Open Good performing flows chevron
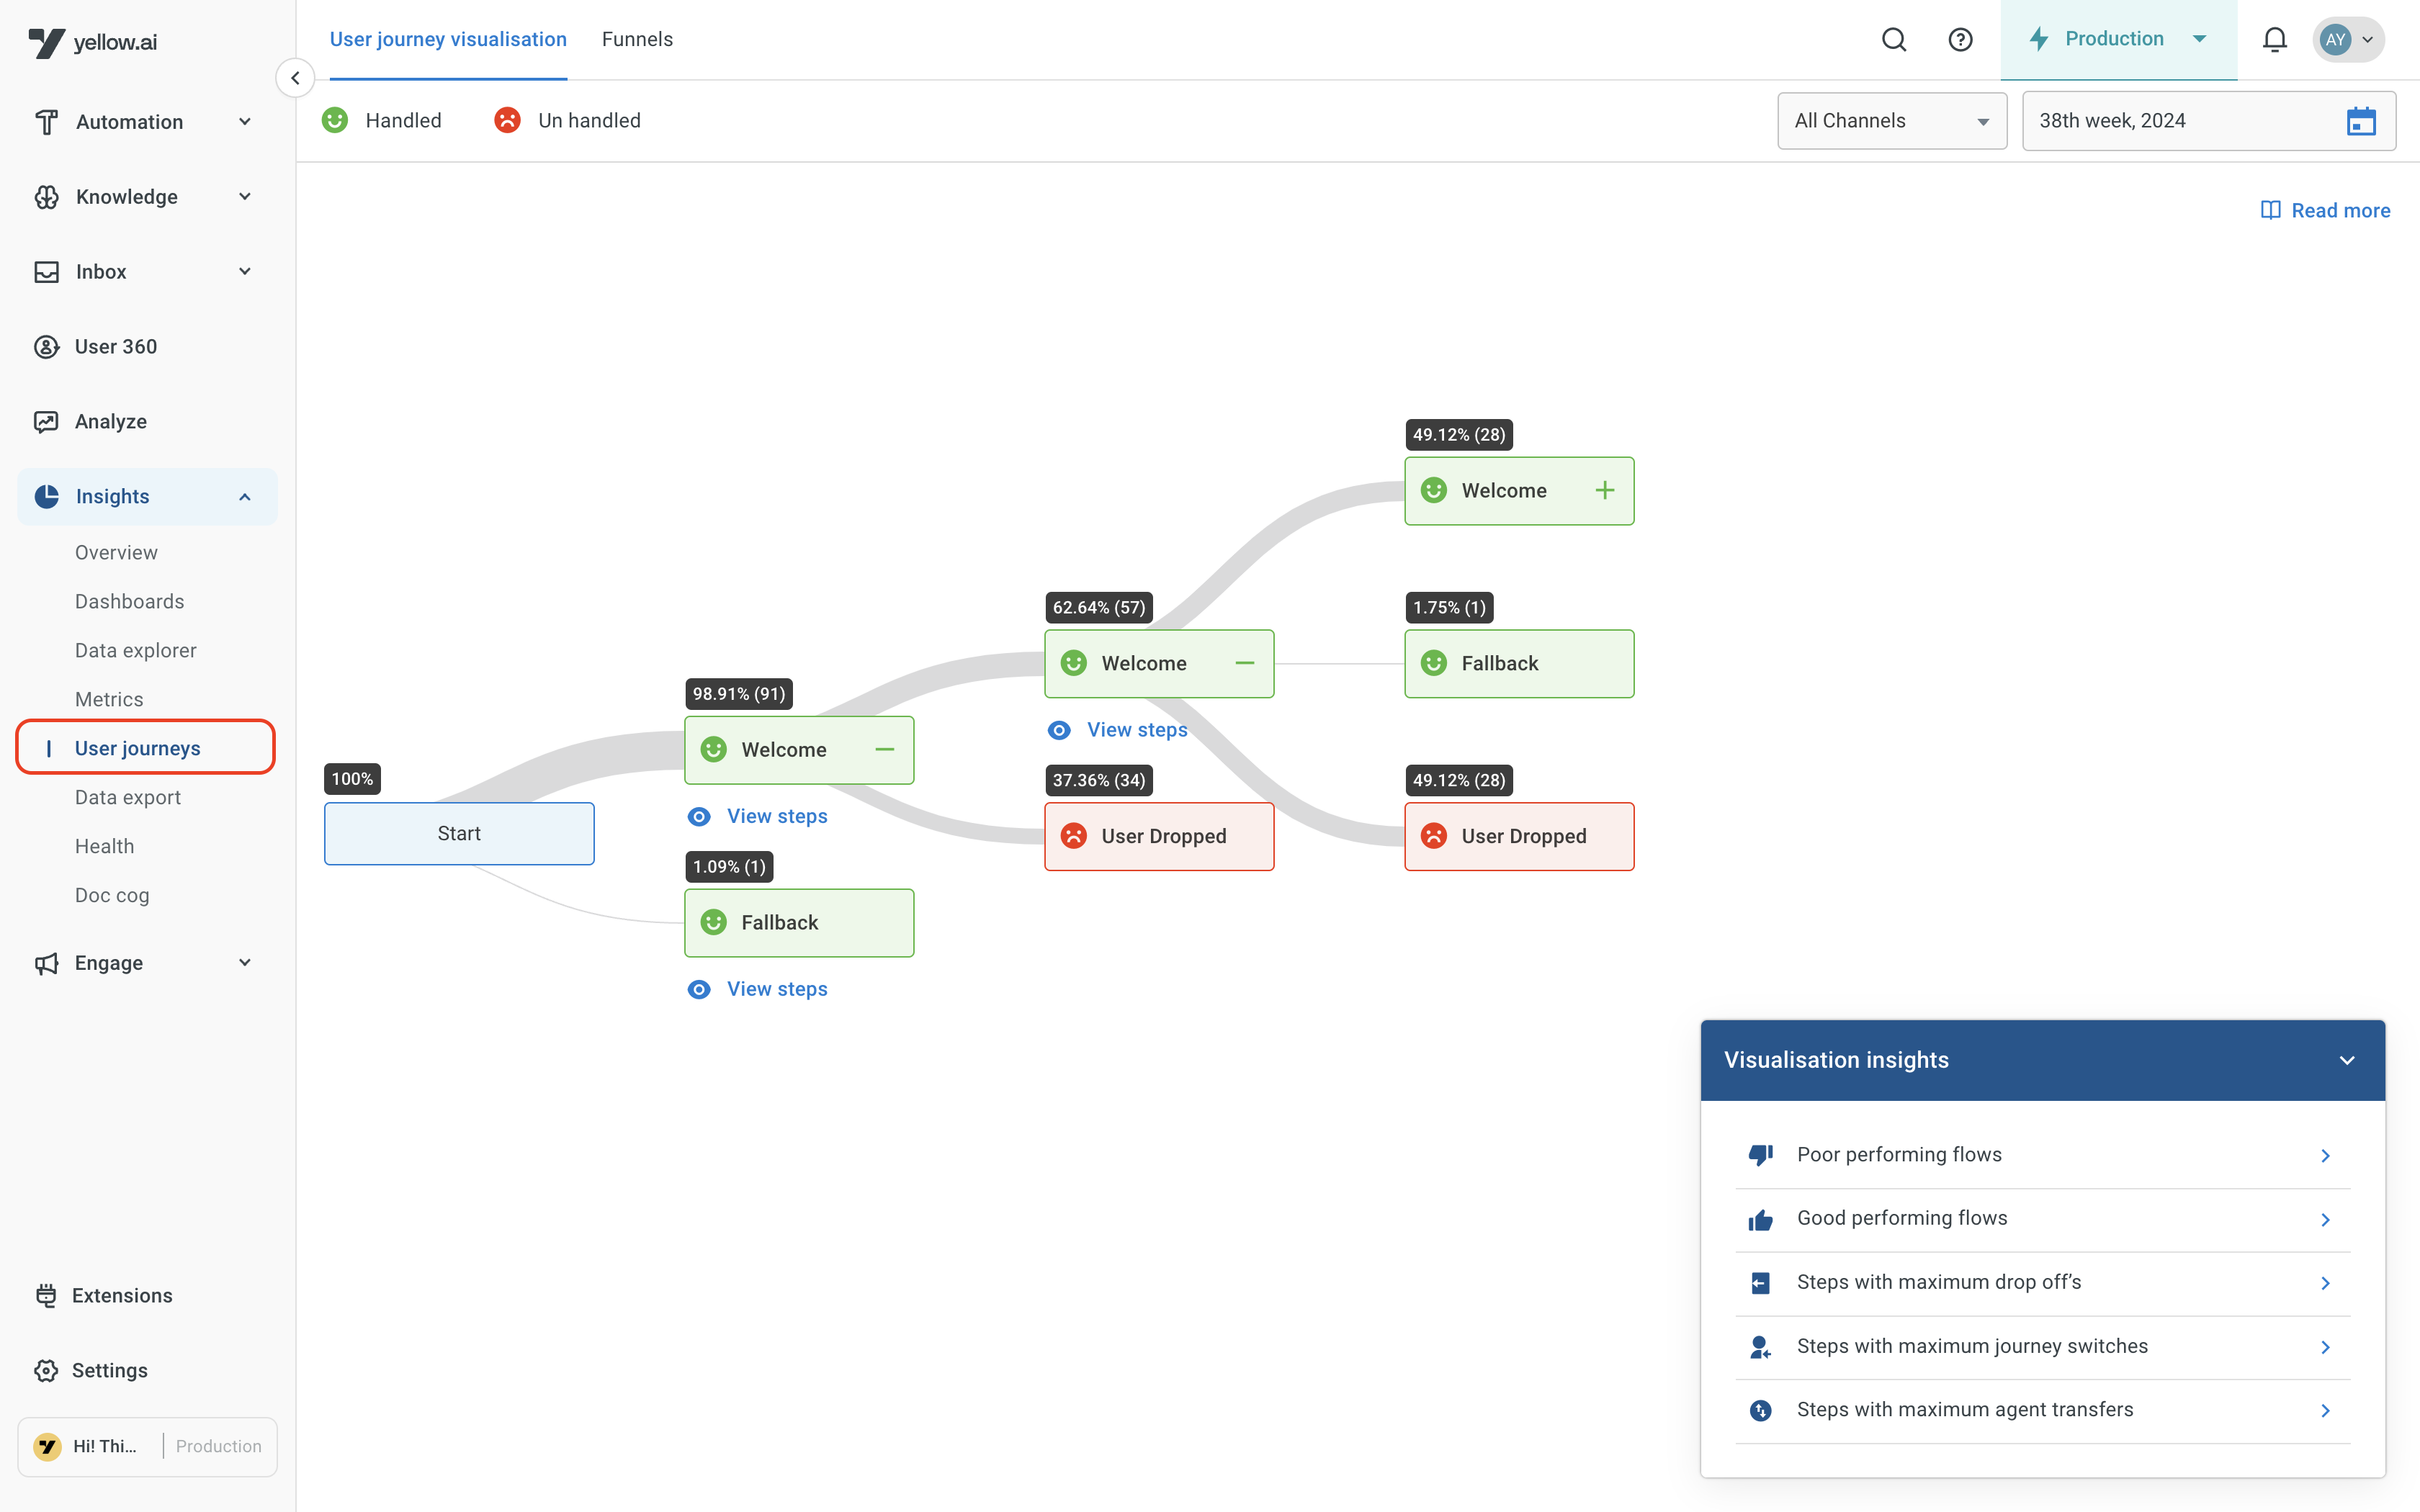This screenshot has width=2420, height=1512. click(2325, 1220)
